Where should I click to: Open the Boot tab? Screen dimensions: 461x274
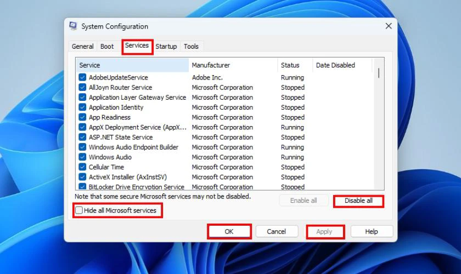pyautogui.click(x=106, y=47)
